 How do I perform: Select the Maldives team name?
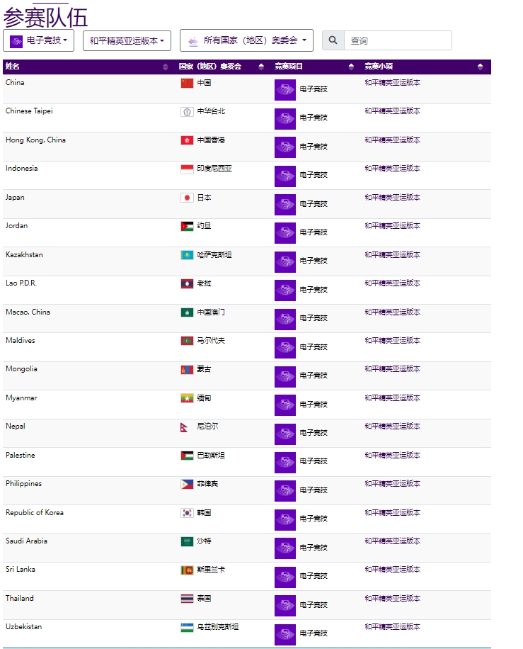point(21,340)
